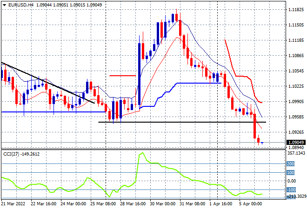Viewport: 307px width, 209px height.
Task: Click CCI scale maximum value 357.1343
Action: 296,153
